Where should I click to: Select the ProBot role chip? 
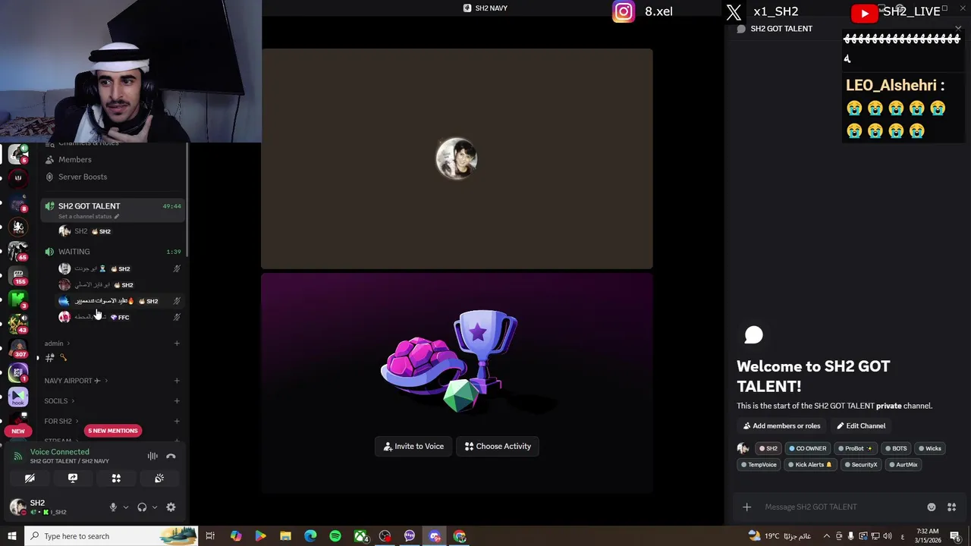point(855,448)
